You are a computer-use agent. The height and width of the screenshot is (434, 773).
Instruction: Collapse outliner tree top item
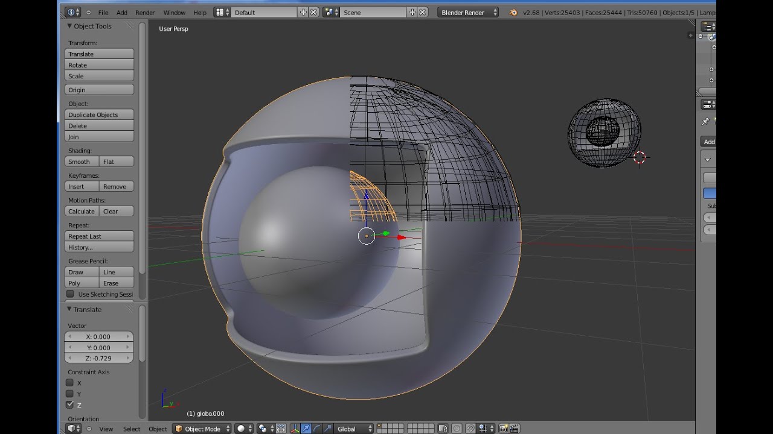coord(701,36)
